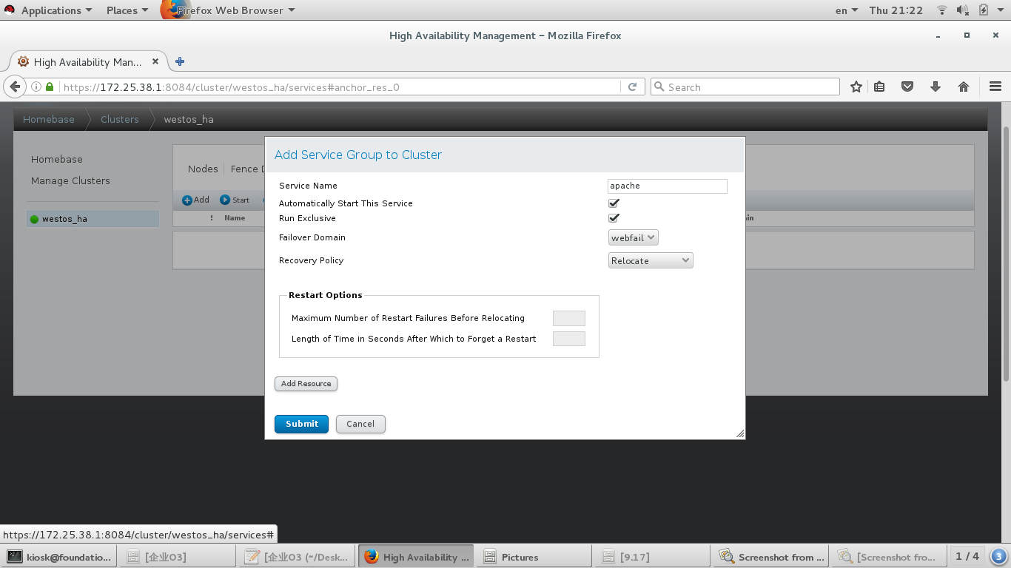Click the wifi network icon in top panel
This screenshot has width=1011, height=568.
click(942, 10)
